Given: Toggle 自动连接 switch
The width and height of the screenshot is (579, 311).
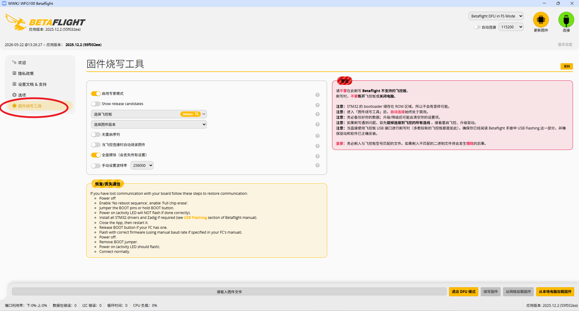Looking at the screenshot, I should pyautogui.click(x=477, y=27).
